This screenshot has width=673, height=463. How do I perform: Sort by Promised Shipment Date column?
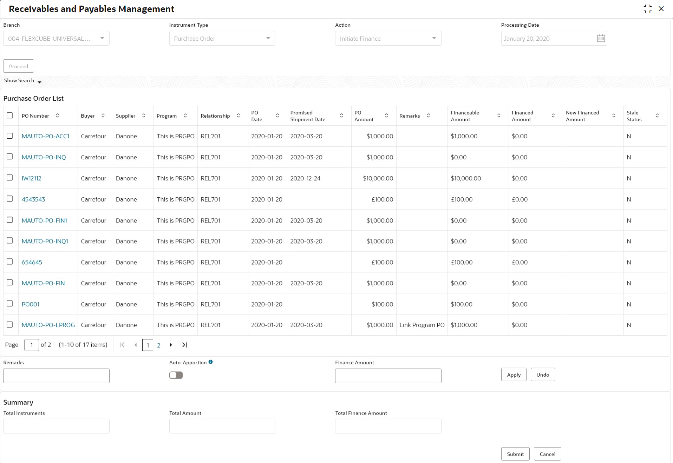coord(341,115)
